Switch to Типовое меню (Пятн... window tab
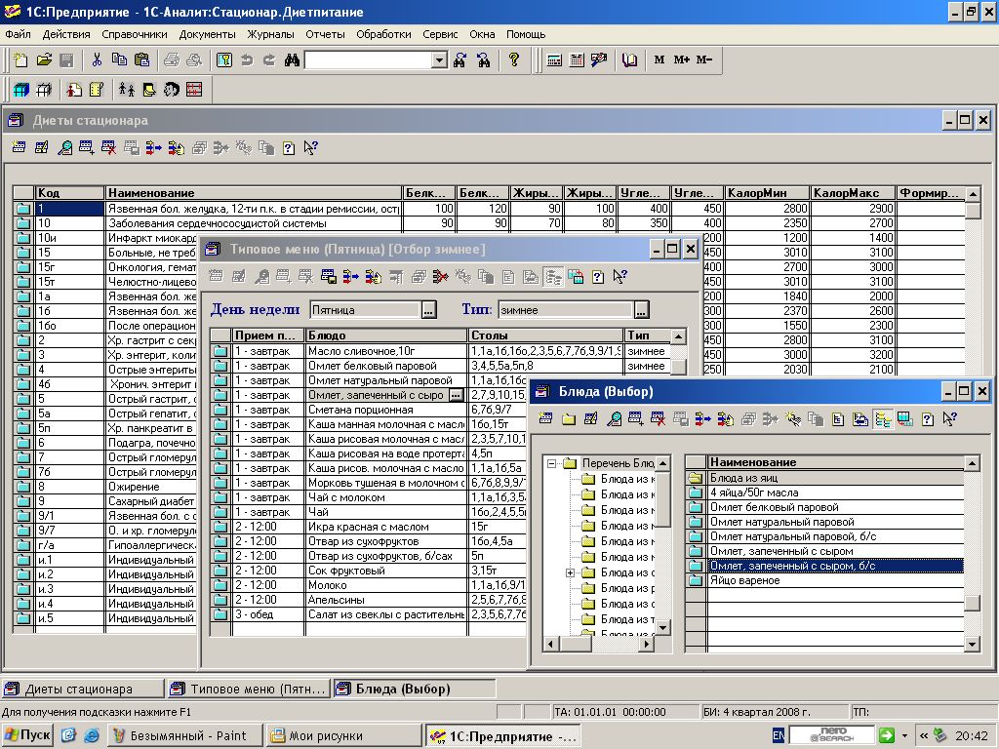999x749 pixels. click(249, 690)
